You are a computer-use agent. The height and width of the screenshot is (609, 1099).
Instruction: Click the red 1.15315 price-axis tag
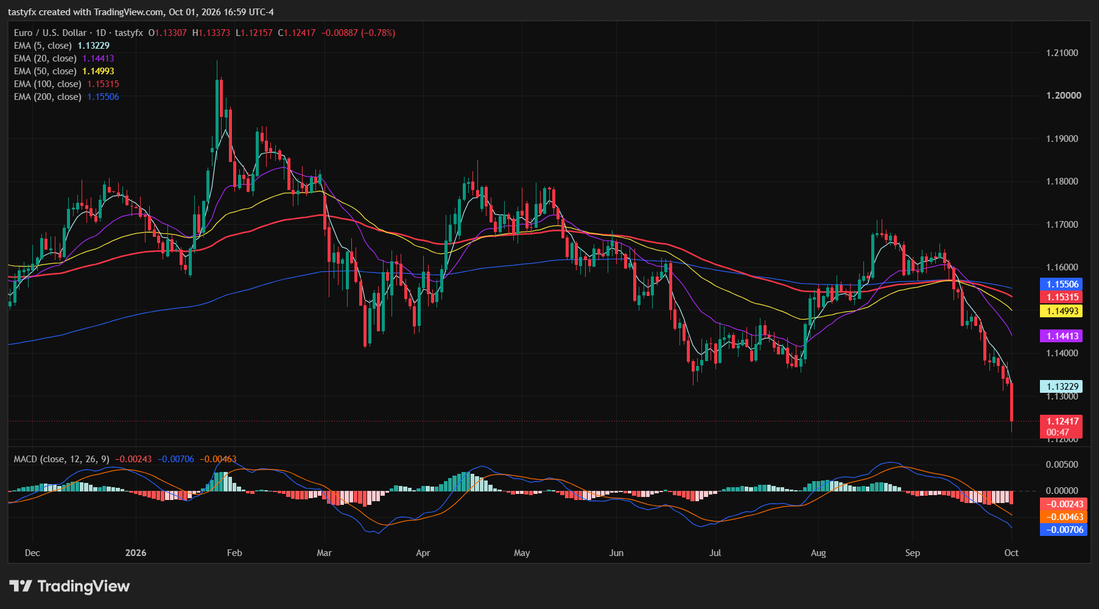tap(1062, 297)
